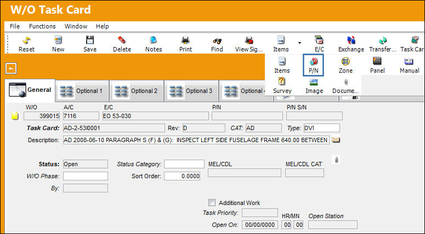The width and height of the screenshot is (425, 234).
Task: Click the Exchange toolbar icon
Action: (x=351, y=44)
